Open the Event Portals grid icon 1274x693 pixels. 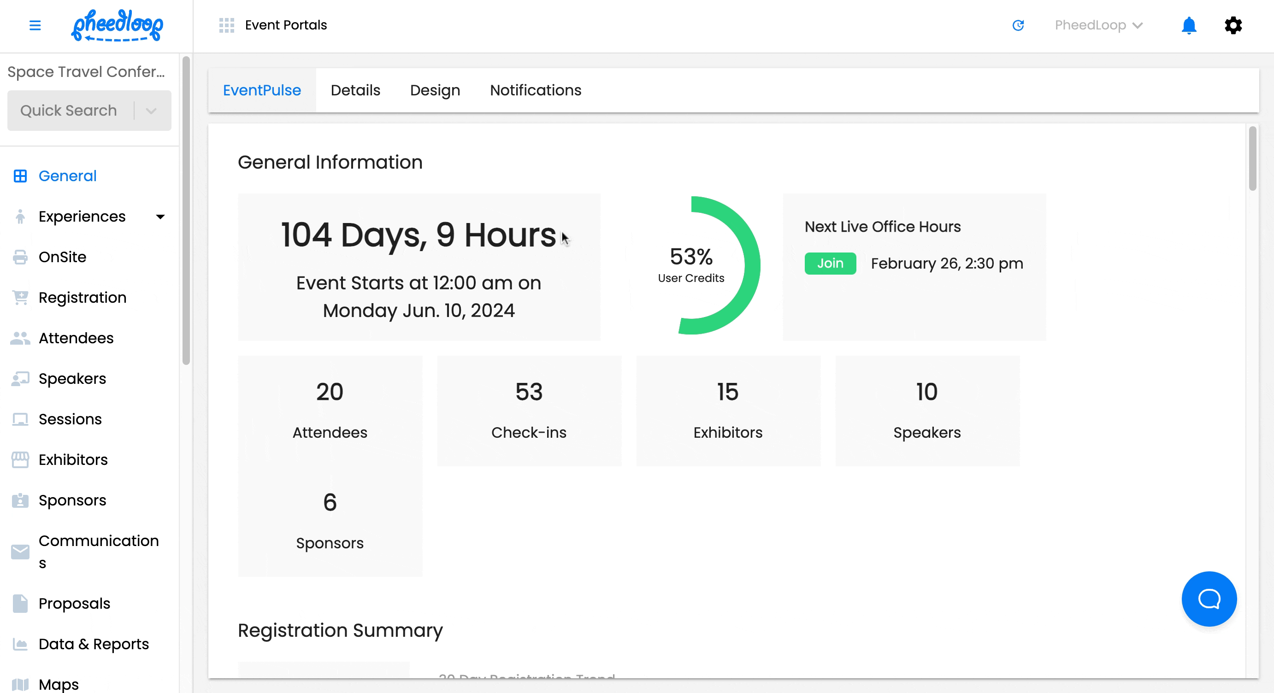[226, 25]
